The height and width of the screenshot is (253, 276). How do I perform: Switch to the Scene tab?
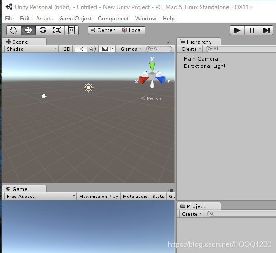tap(24, 42)
